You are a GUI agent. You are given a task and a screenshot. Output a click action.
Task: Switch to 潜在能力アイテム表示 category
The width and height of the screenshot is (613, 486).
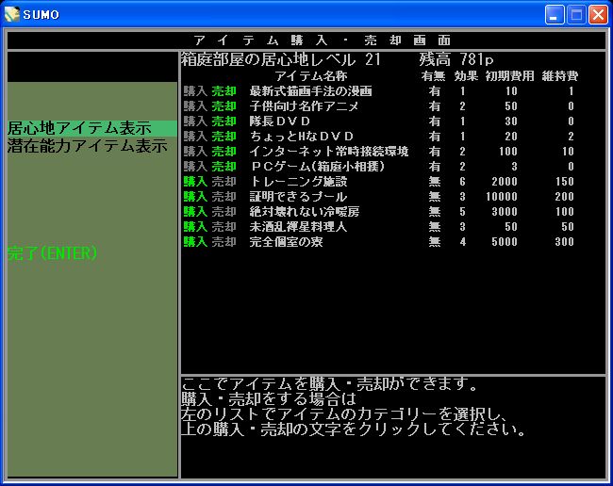click(87, 146)
